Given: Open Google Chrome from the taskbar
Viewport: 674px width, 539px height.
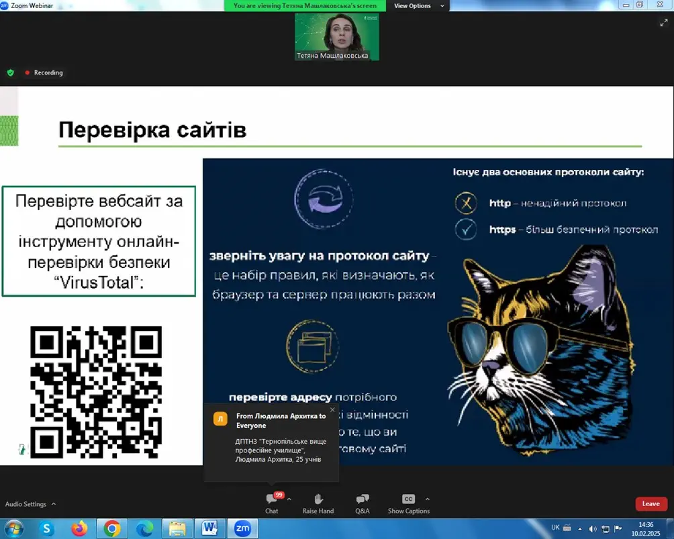Looking at the screenshot, I should [x=111, y=528].
